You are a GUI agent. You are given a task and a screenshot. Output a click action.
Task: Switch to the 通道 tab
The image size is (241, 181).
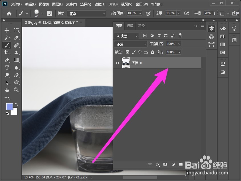pos(130,26)
